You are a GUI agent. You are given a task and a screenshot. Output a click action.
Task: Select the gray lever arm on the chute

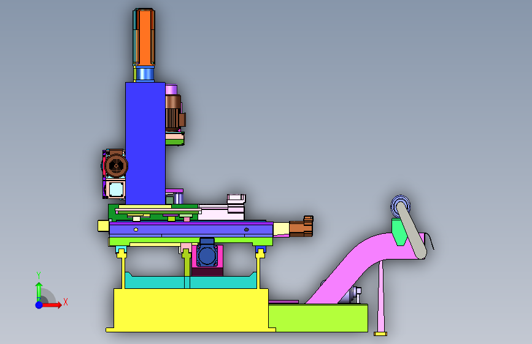[411, 230]
